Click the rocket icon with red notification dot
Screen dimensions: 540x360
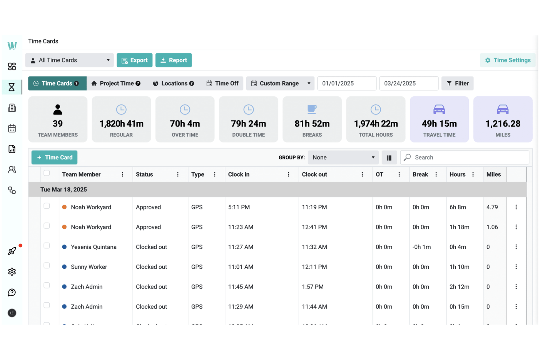click(12, 251)
